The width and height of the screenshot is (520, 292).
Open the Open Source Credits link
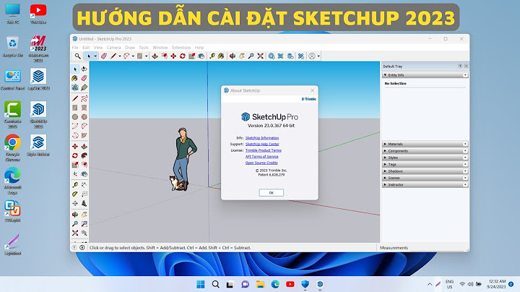point(261,163)
